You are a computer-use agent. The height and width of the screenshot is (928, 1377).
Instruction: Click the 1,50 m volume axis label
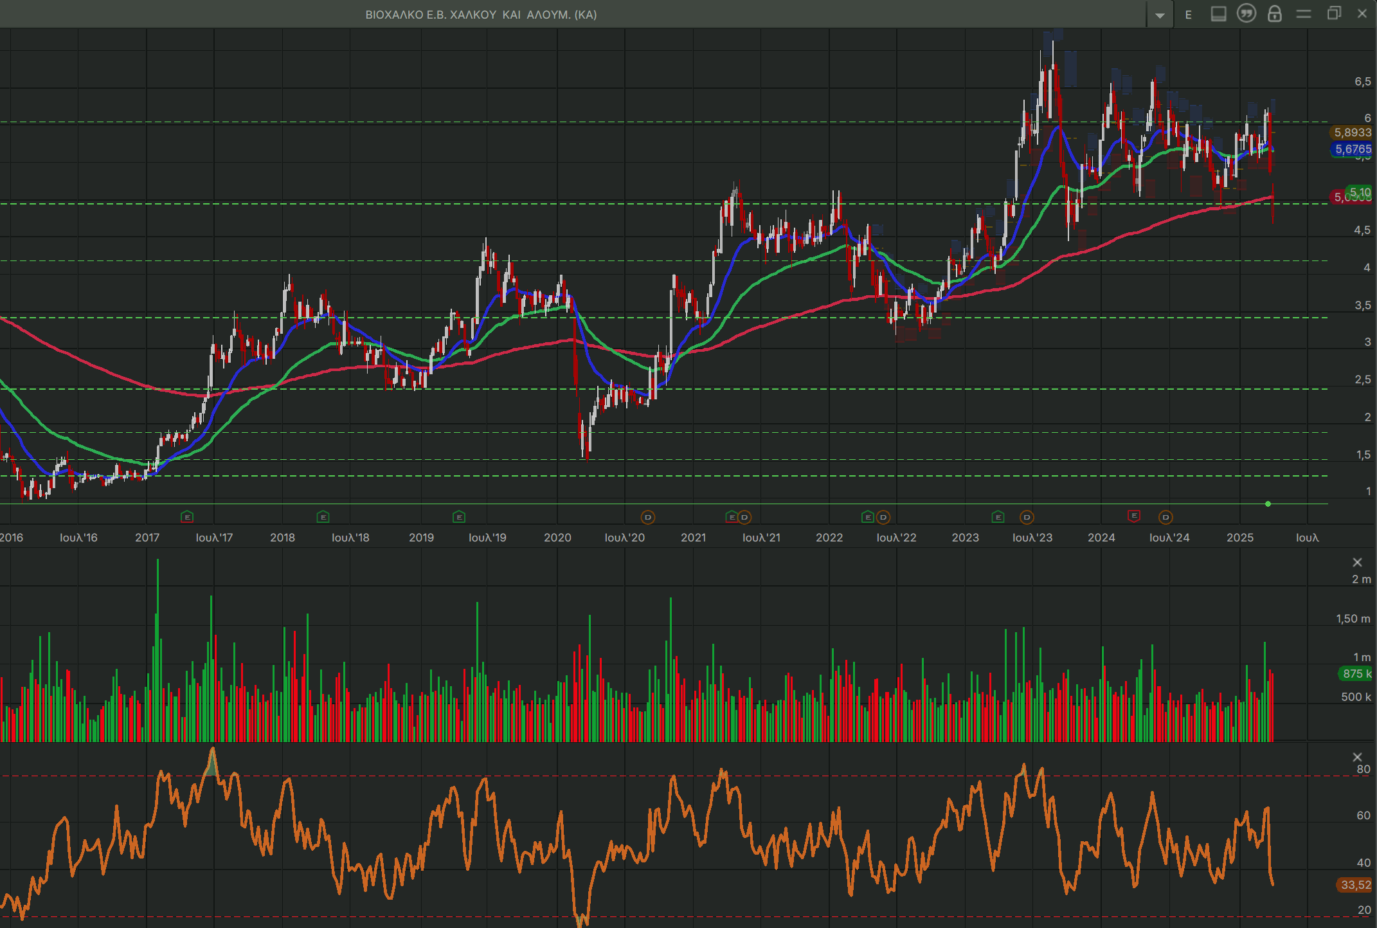[x=1353, y=619]
